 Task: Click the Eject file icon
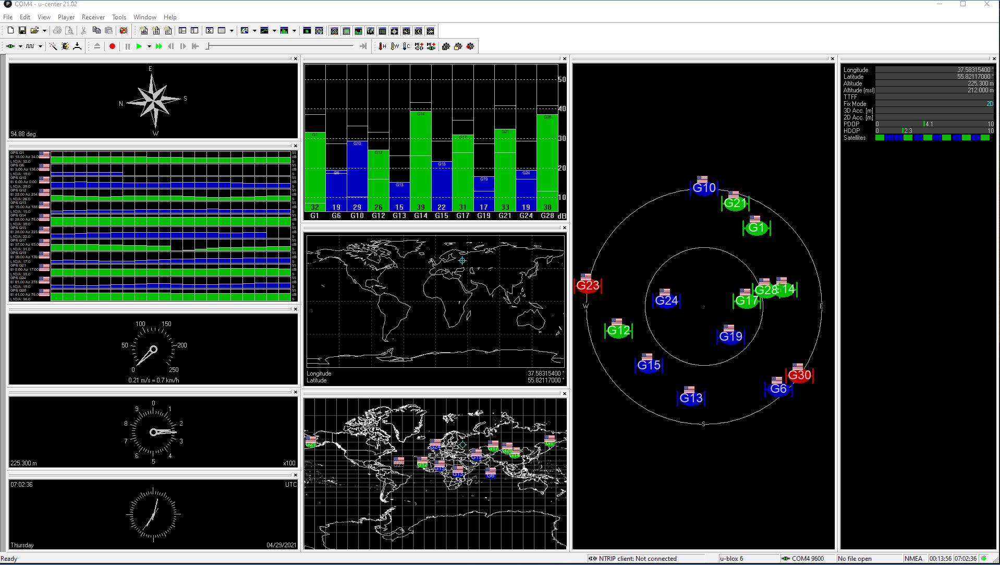point(97,46)
